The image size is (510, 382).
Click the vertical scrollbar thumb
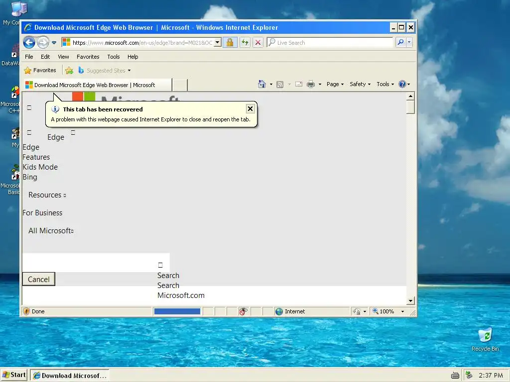[x=410, y=107]
